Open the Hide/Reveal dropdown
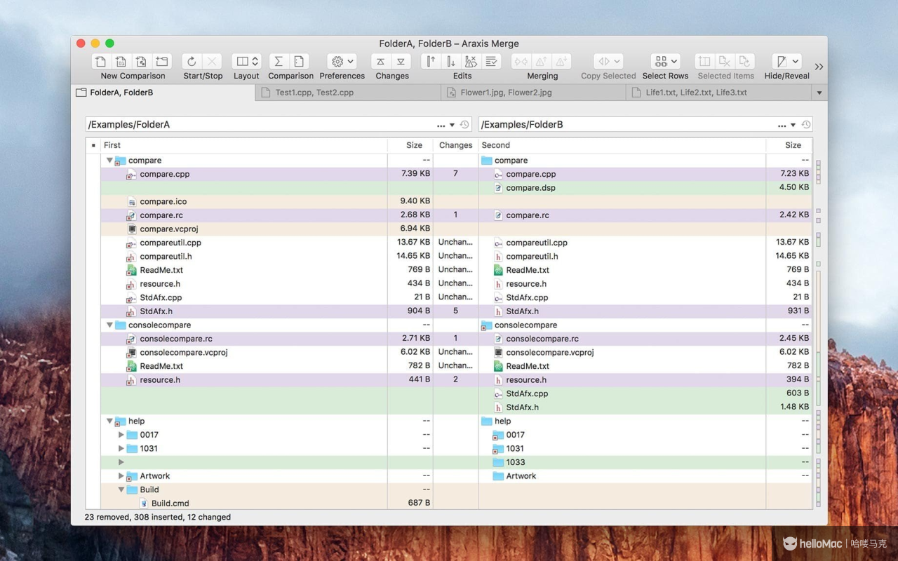The width and height of the screenshot is (898, 561). coord(786,62)
